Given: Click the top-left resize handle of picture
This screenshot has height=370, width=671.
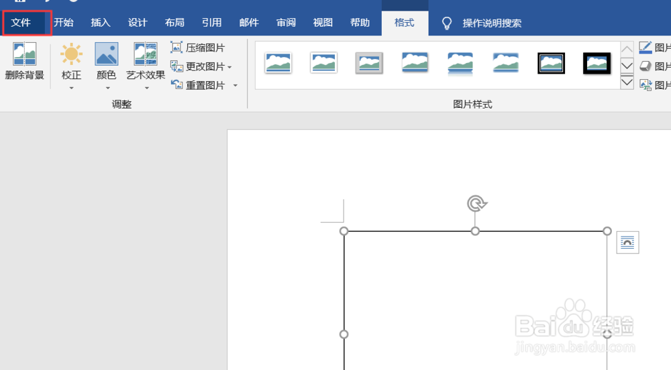Looking at the screenshot, I should (x=344, y=231).
